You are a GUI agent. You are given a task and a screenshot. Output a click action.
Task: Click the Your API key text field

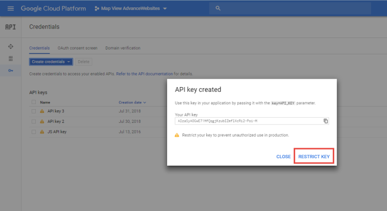point(248,121)
